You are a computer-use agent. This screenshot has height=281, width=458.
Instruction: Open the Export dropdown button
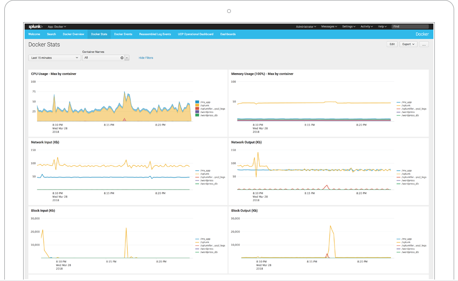[408, 44]
